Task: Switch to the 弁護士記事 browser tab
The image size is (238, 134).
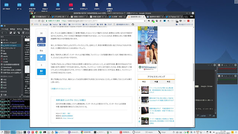Action: tap(98, 17)
